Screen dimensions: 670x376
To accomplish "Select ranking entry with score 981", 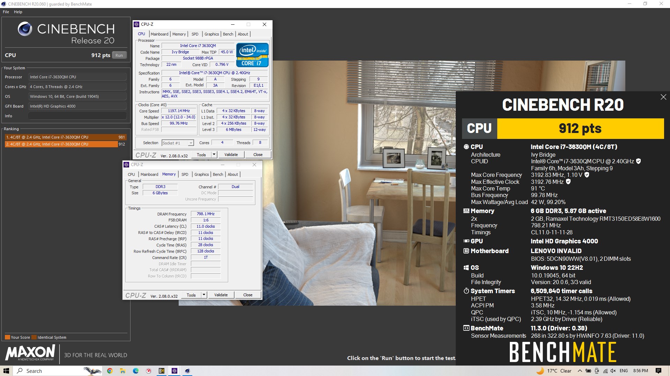I will coord(66,137).
